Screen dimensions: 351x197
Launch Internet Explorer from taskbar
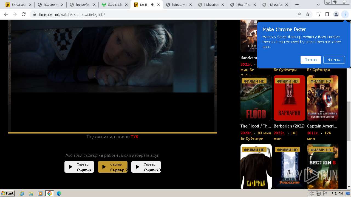(22, 193)
